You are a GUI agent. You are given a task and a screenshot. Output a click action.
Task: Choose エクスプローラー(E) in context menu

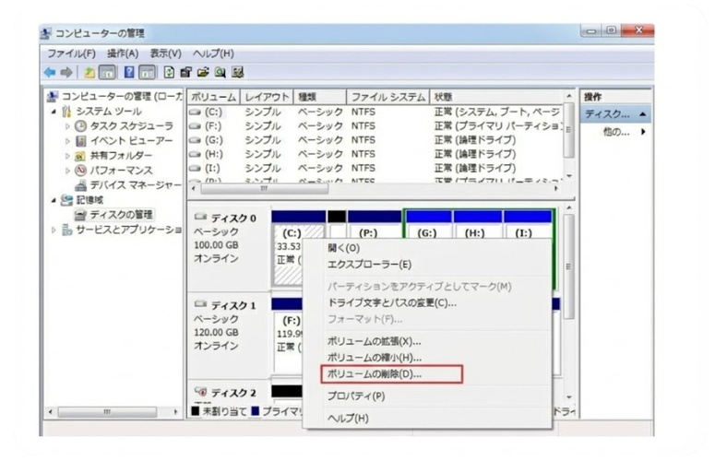pos(428,265)
